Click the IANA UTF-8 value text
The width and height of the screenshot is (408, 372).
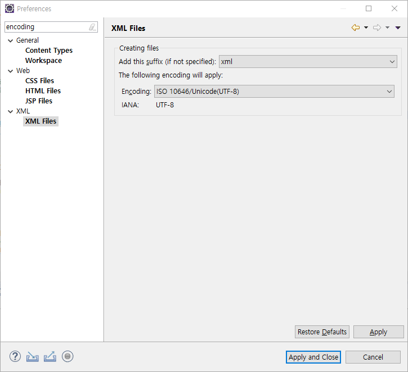point(165,105)
